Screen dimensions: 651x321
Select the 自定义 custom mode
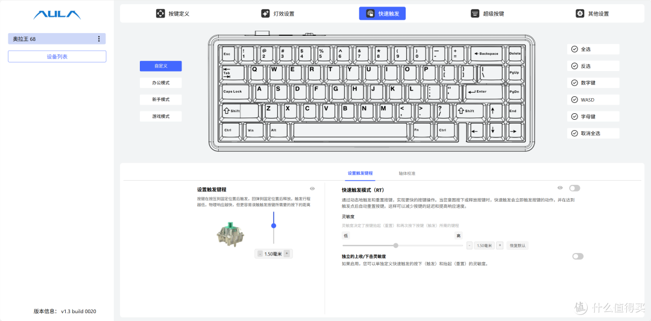[161, 66]
